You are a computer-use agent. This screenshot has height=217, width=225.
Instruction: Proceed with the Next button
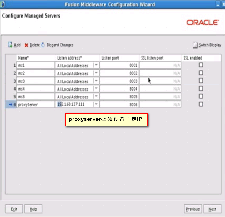tap(212, 209)
